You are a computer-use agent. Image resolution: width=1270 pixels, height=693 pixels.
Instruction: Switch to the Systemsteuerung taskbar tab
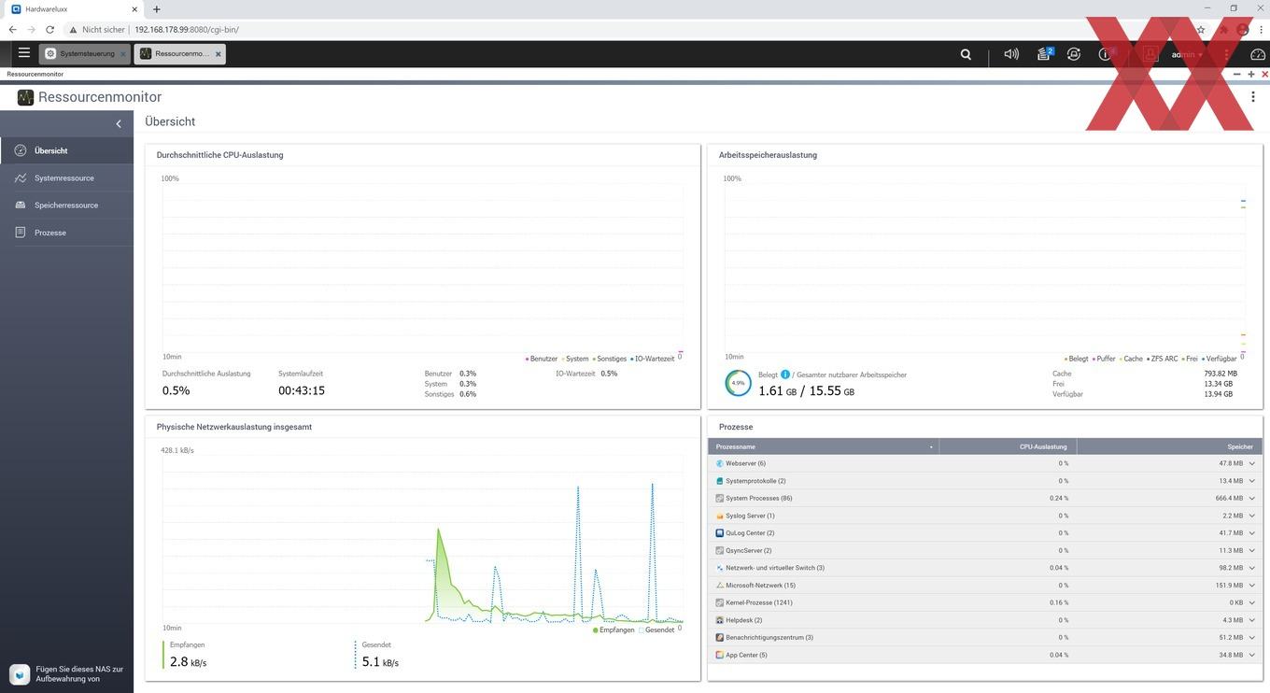86,54
